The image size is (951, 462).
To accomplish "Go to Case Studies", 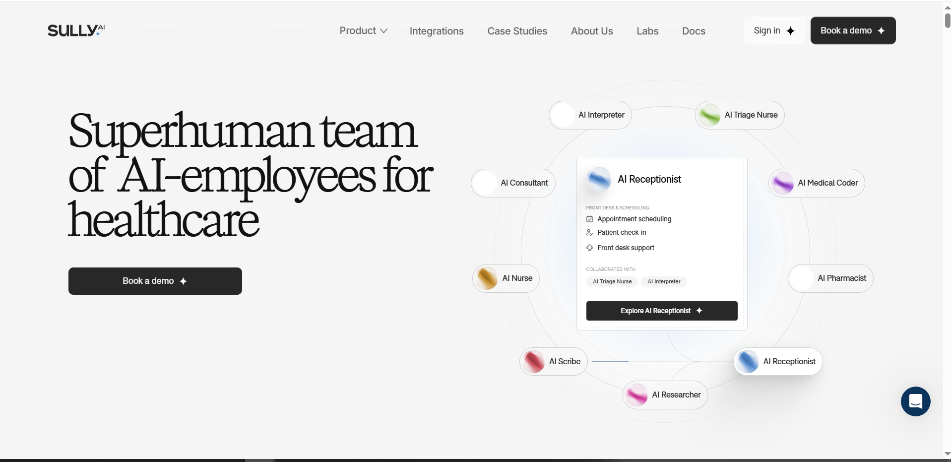I will [517, 31].
